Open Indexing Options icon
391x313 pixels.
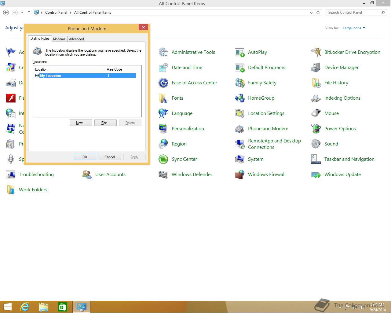point(316,98)
